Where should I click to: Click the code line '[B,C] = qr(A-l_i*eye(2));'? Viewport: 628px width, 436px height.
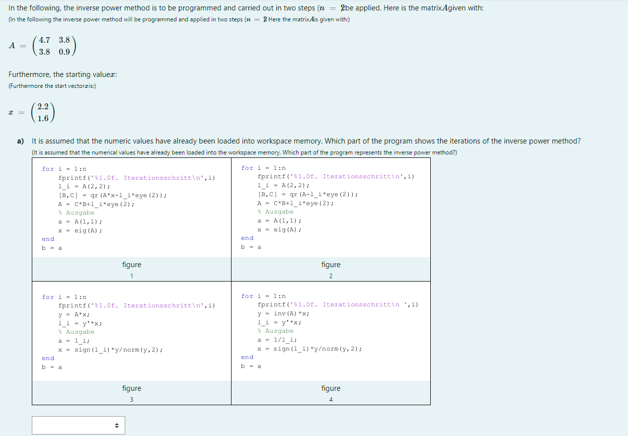(308, 194)
